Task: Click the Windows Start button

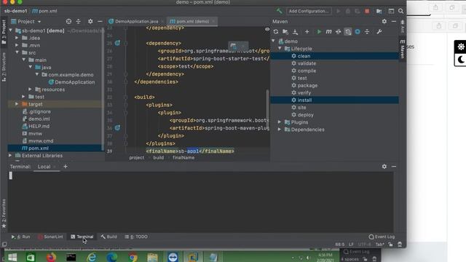Action: pos(12,257)
